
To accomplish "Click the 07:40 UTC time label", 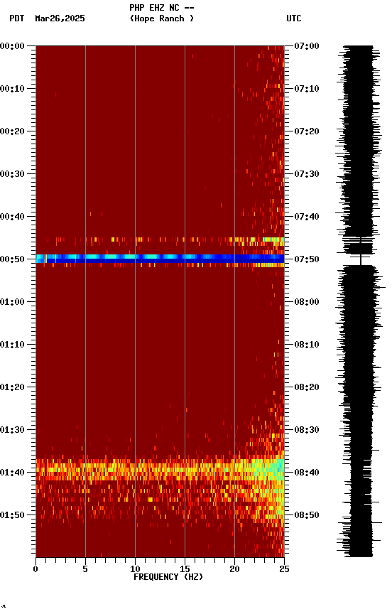I will tap(307, 217).
